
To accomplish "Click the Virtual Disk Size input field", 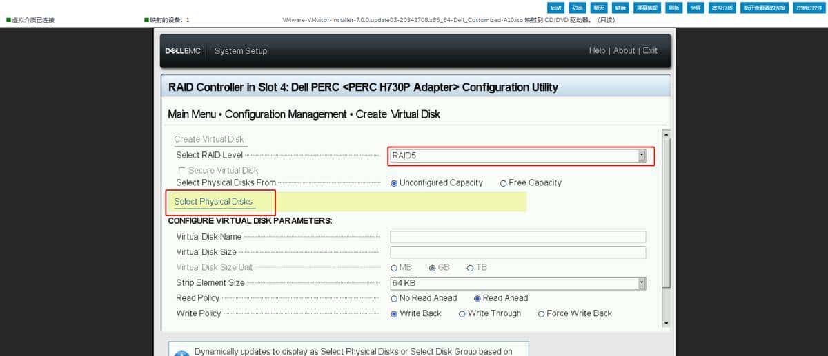I will (518, 252).
